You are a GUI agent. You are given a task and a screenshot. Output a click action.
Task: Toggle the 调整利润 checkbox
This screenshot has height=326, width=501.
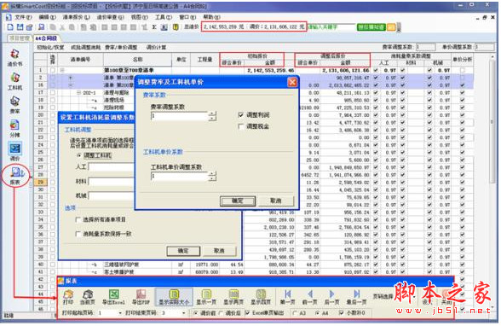point(241,115)
